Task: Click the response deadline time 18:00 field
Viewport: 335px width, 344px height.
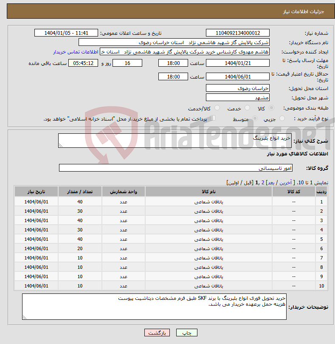Action: [x=173, y=63]
